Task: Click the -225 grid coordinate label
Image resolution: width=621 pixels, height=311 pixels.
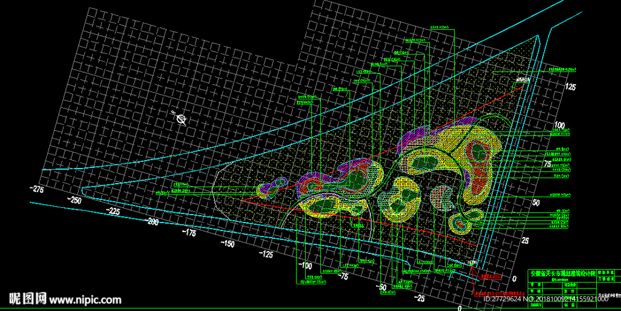Action: (113, 212)
